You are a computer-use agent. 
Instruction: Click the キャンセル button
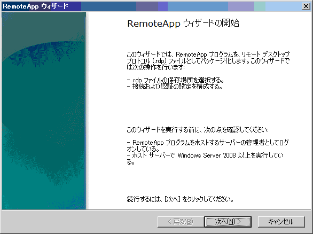tap(281, 222)
